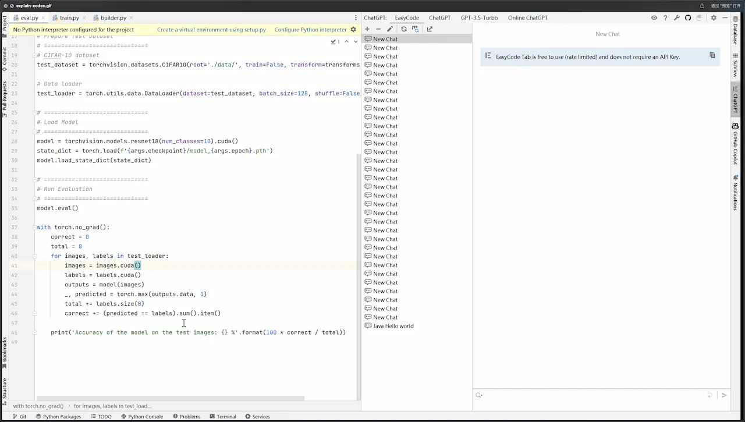Open ChatGPT plugin wrench settings
The image size is (745, 422).
coord(677,18)
